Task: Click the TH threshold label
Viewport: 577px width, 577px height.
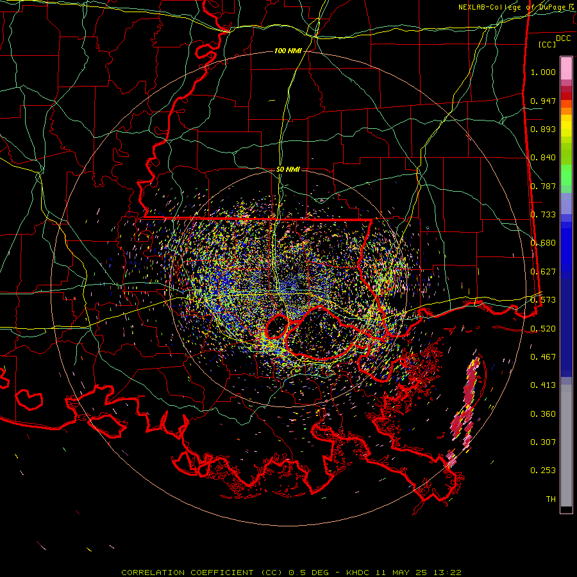Action: [x=551, y=499]
